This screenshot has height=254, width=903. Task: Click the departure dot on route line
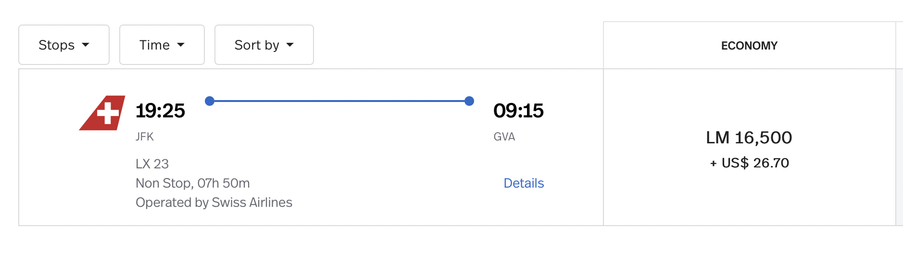pyautogui.click(x=210, y=101)
